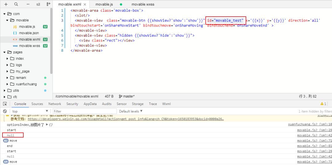
Task: Click the green status dot beside remark
Action: click(45, 78)
